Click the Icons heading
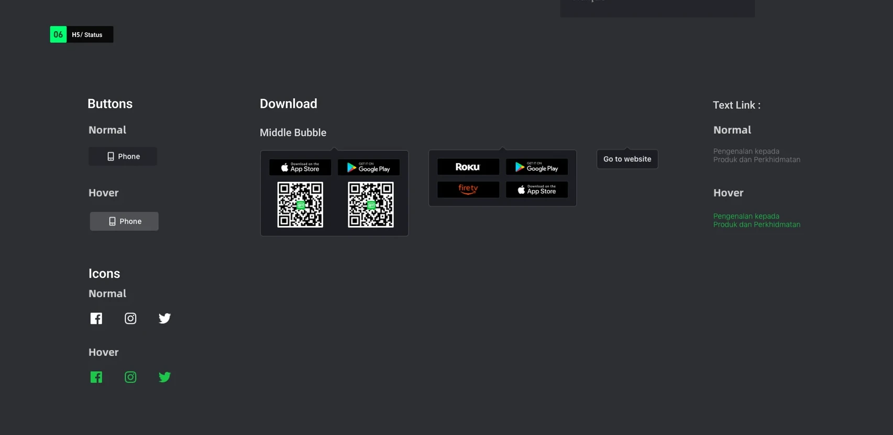Screen dimensions: 893x435 pos(104,274)
